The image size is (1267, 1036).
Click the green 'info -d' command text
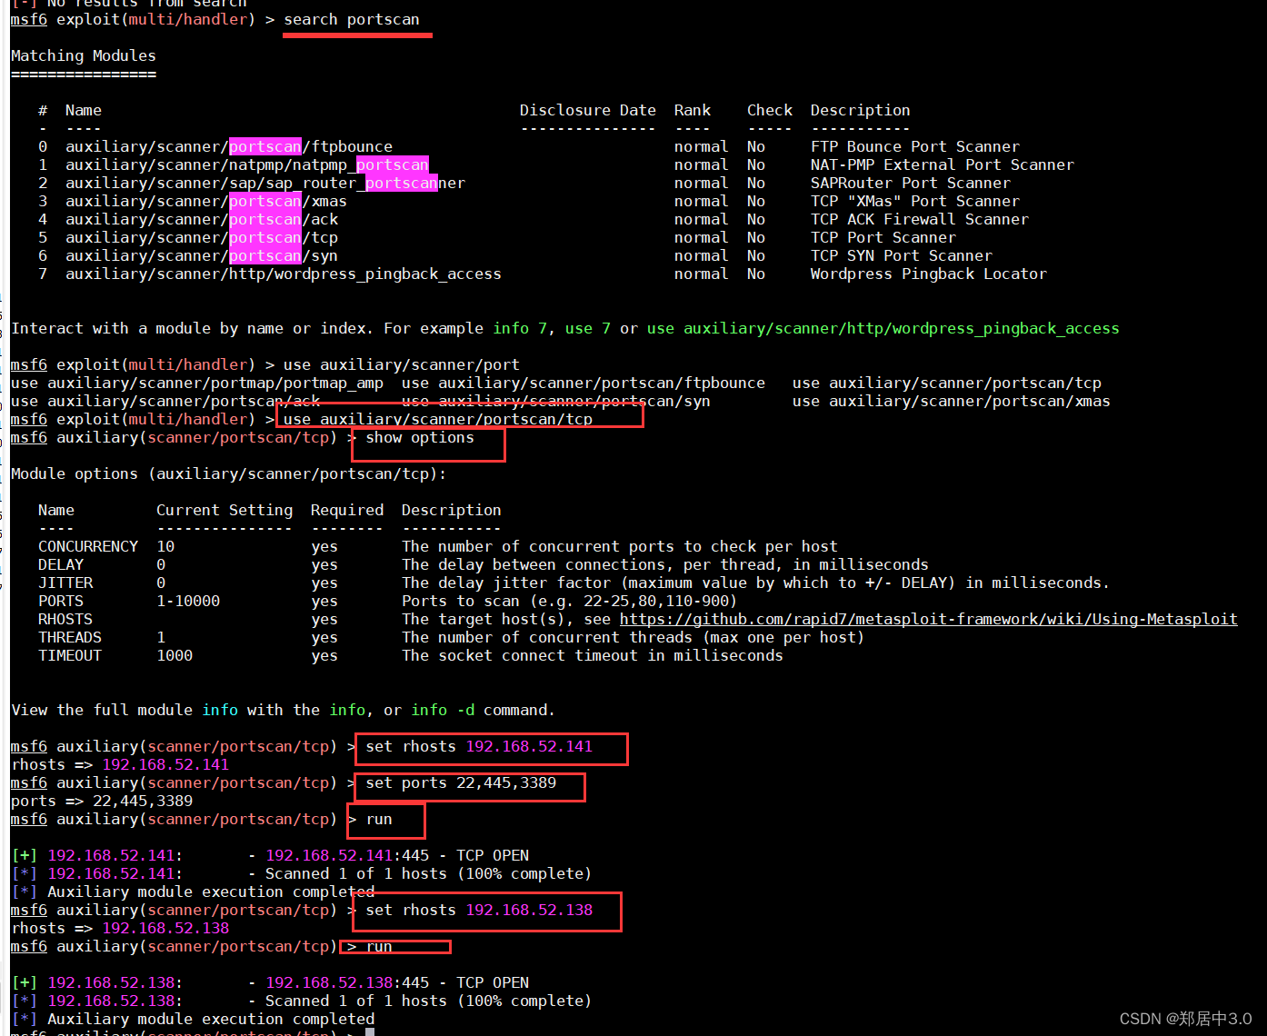click(443, 710)
